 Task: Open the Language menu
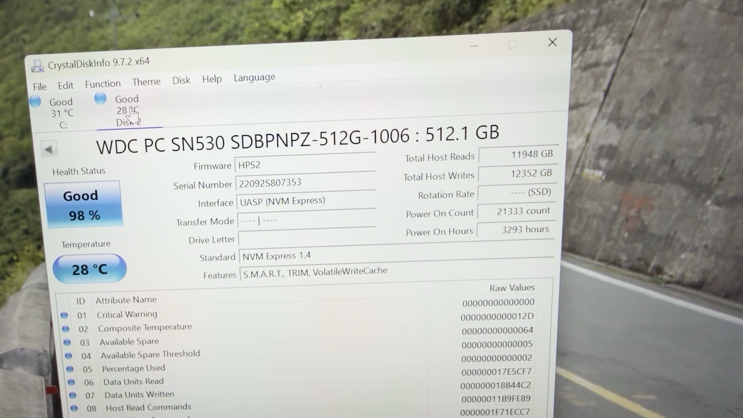pyautogui.click(x=254, y=78)
